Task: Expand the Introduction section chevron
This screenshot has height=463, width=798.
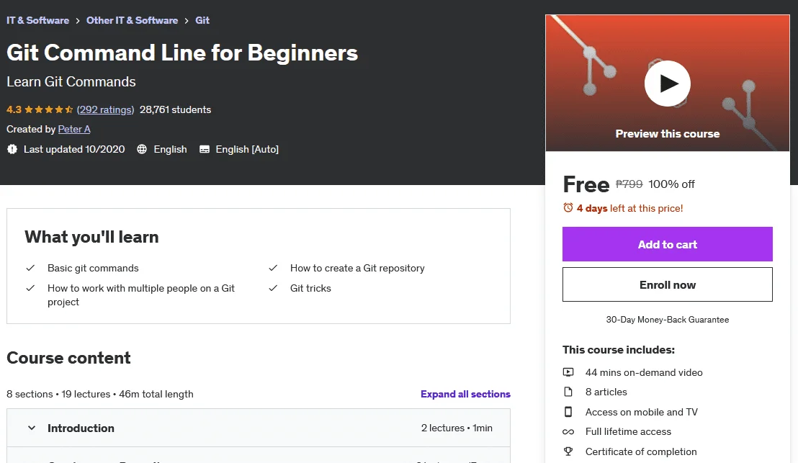Action: pos(32,428)
